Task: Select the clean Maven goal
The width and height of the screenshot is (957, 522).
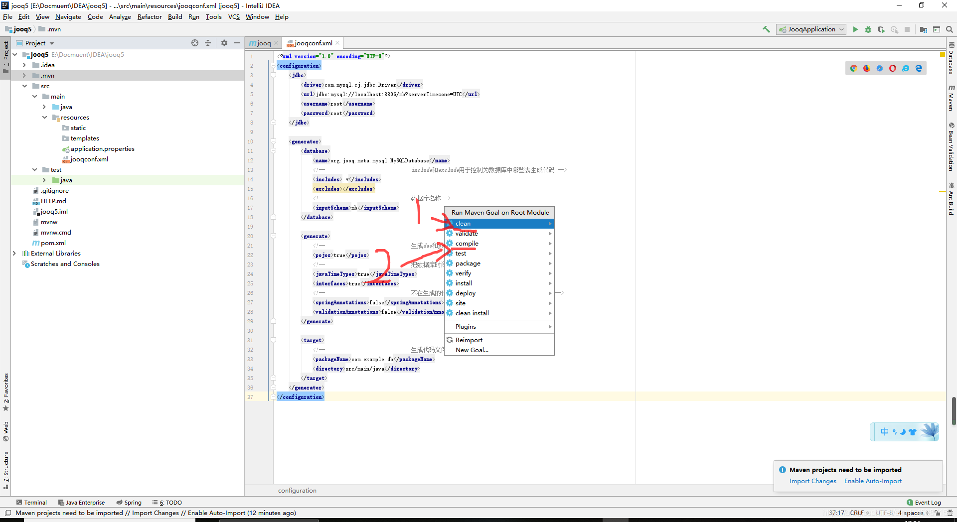Action: coord(499,224)
